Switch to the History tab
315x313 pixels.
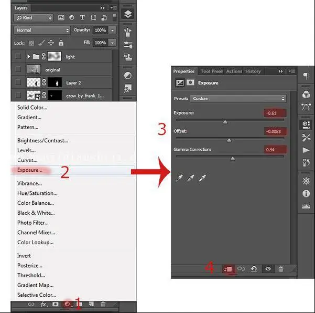(x=253, y=71)
